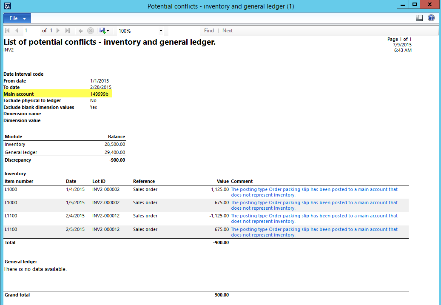Go to the next report page

(x=58, y=31)
